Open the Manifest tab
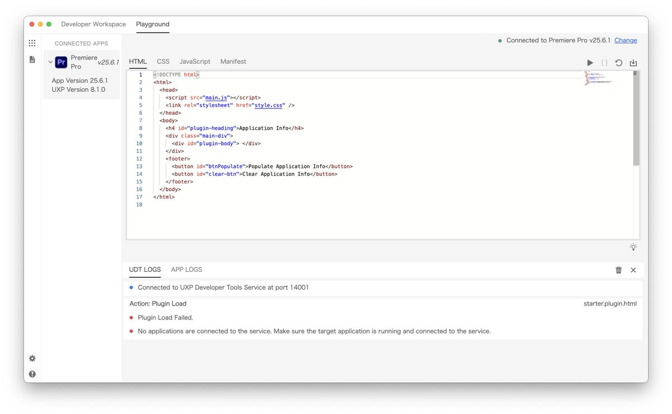 click(x=233, y=62)
